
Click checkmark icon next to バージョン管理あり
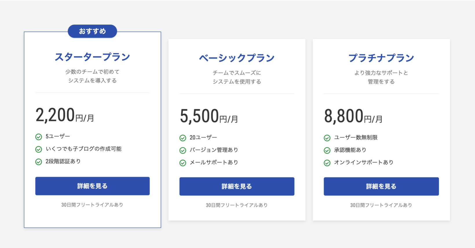(x=183, y=150)
